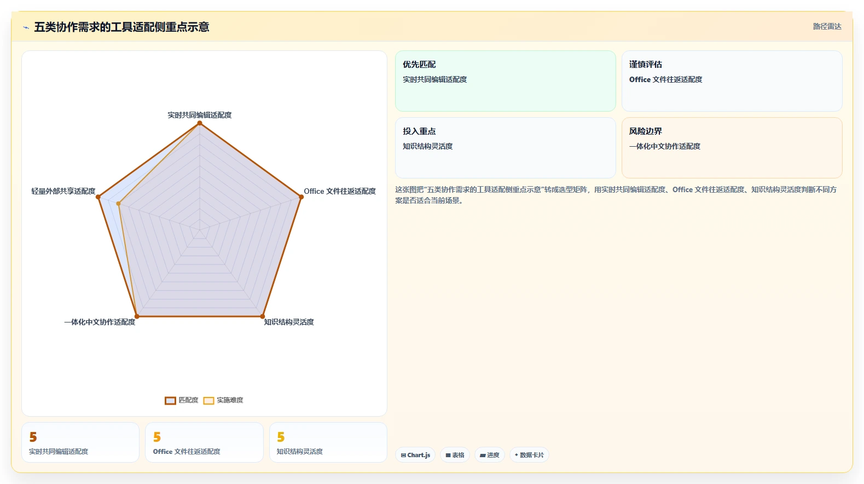The height and width of the screenshot is (484, 864).
Task: Click the Chart.js tag chip
Action: (415, 455)
